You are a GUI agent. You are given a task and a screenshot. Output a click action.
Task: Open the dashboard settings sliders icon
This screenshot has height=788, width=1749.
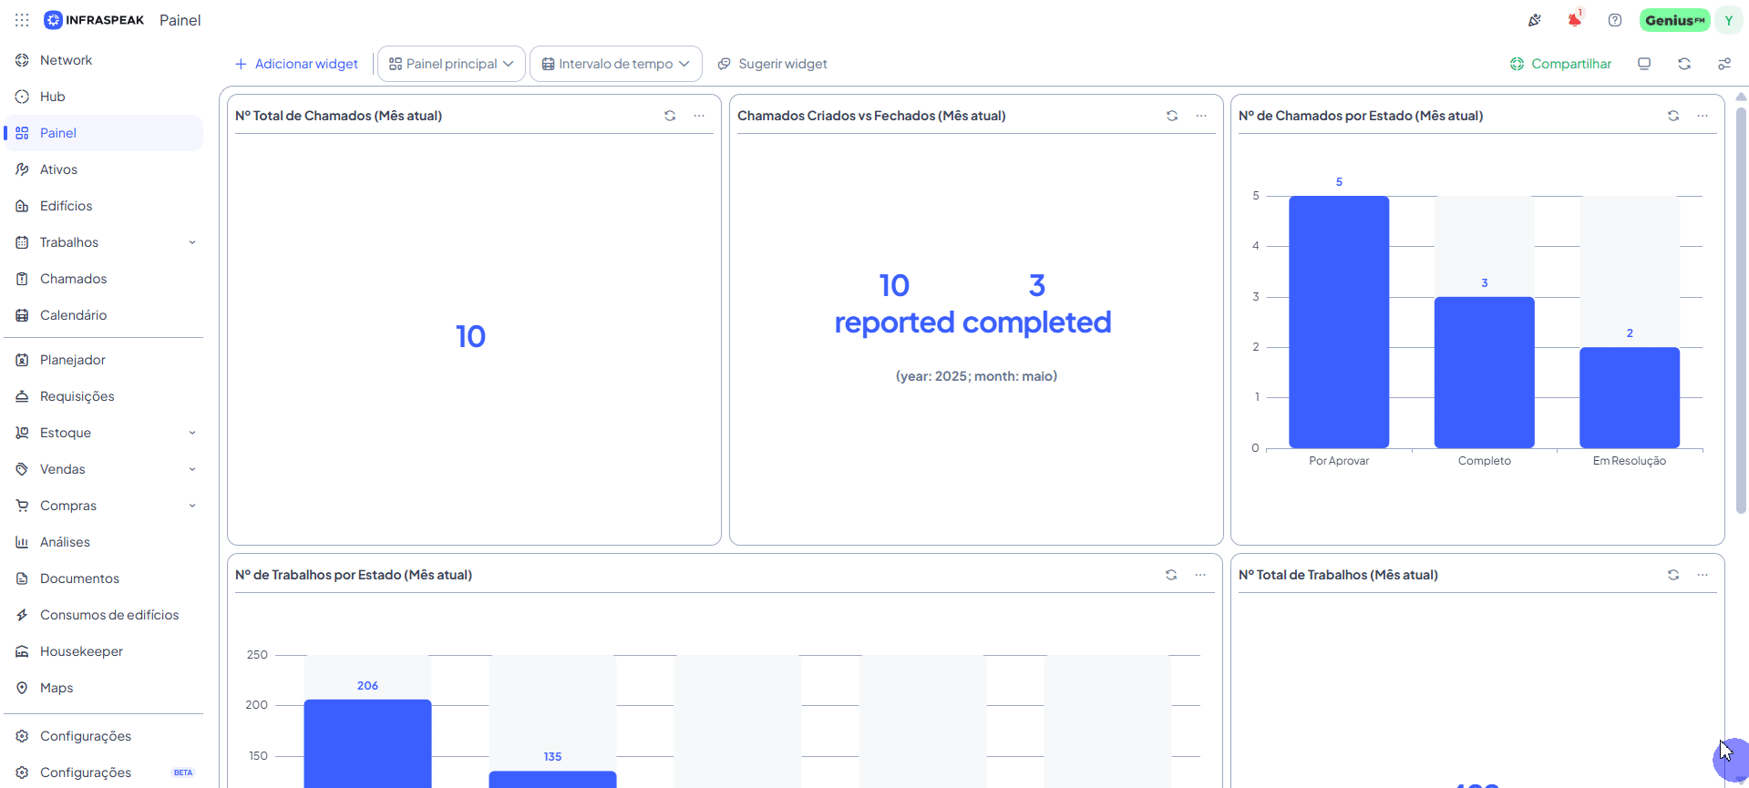1724,64
